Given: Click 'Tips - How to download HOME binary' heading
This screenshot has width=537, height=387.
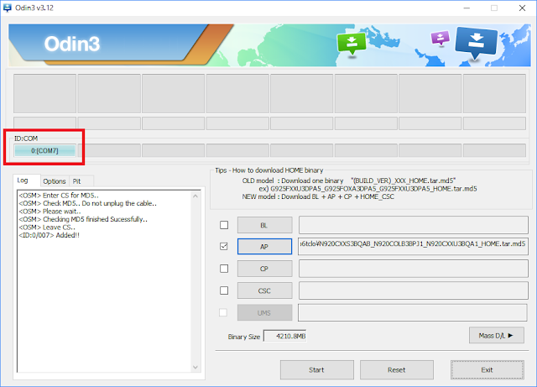Looking at the screenshot, I should [269, 170].
